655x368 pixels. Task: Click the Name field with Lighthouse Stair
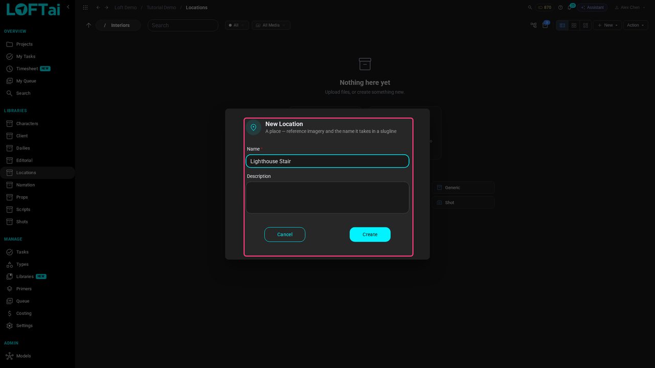327,161
